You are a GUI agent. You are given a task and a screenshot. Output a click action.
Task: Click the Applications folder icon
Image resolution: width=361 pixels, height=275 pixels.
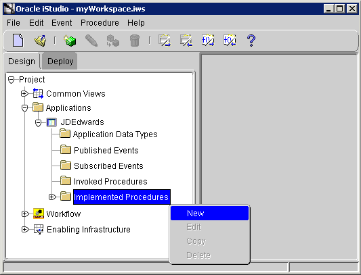(38, 107)
